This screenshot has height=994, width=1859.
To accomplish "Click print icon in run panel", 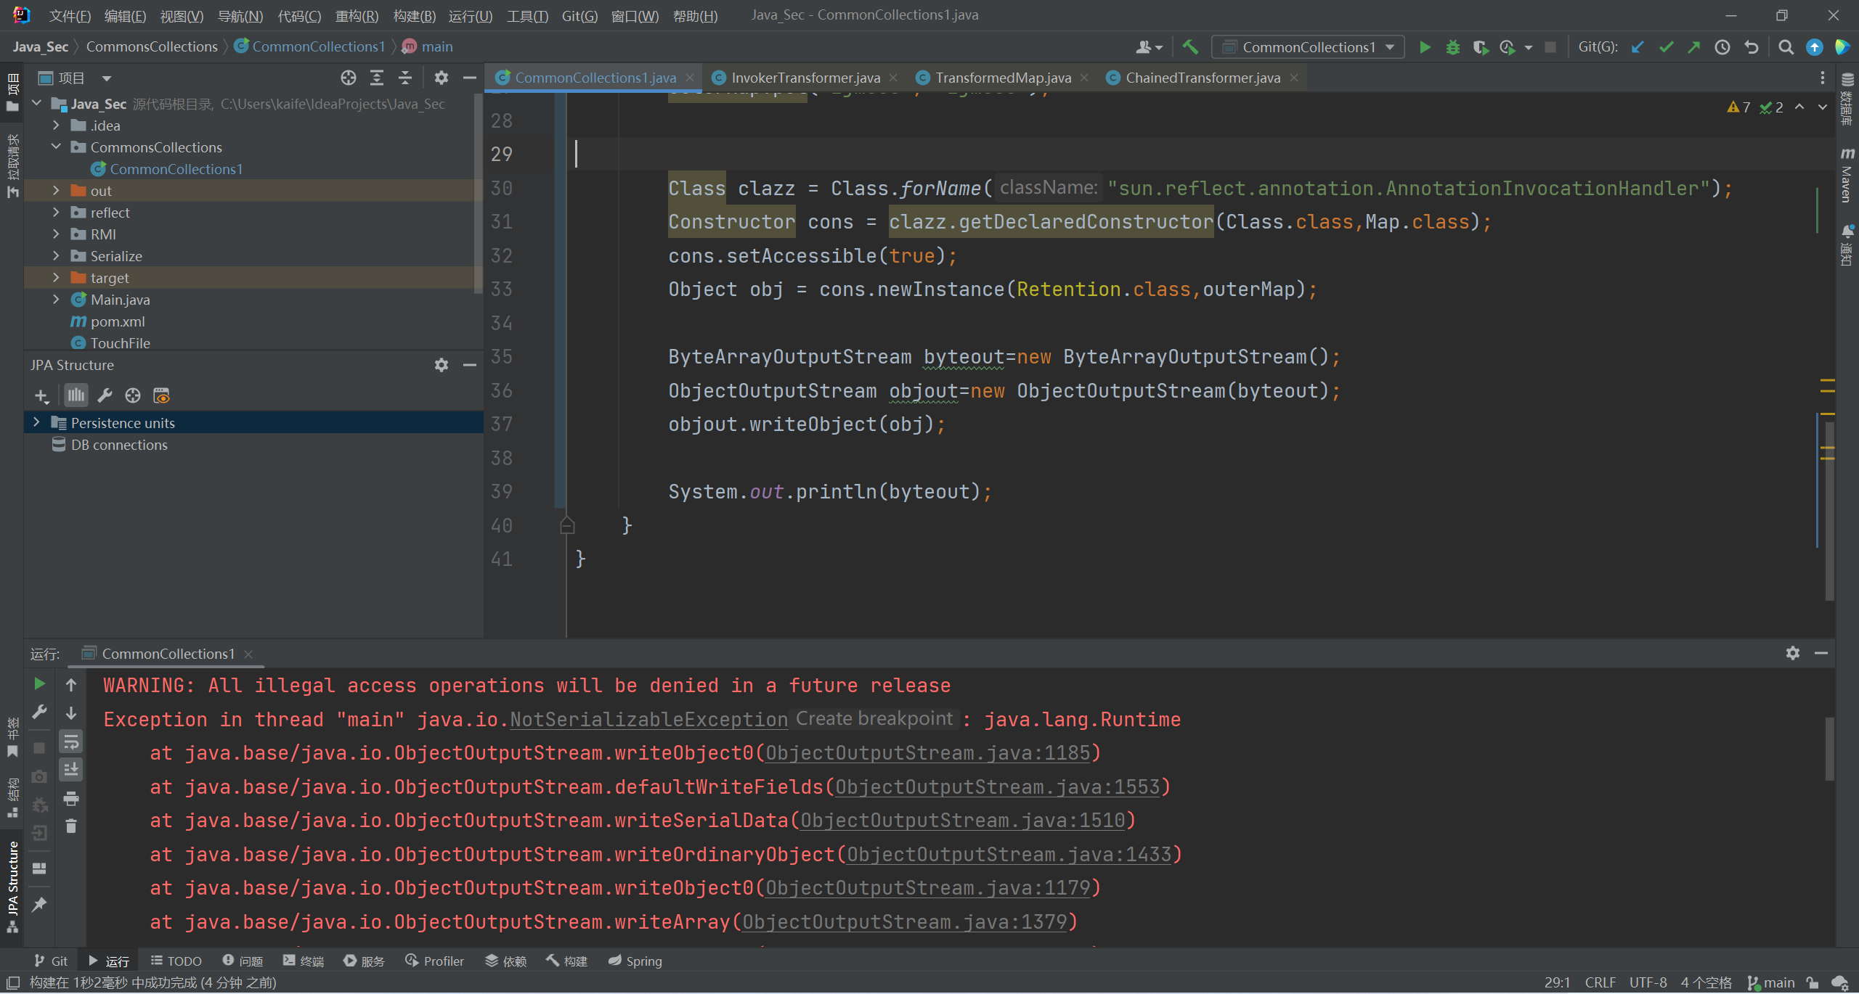I will click(71, 798).
